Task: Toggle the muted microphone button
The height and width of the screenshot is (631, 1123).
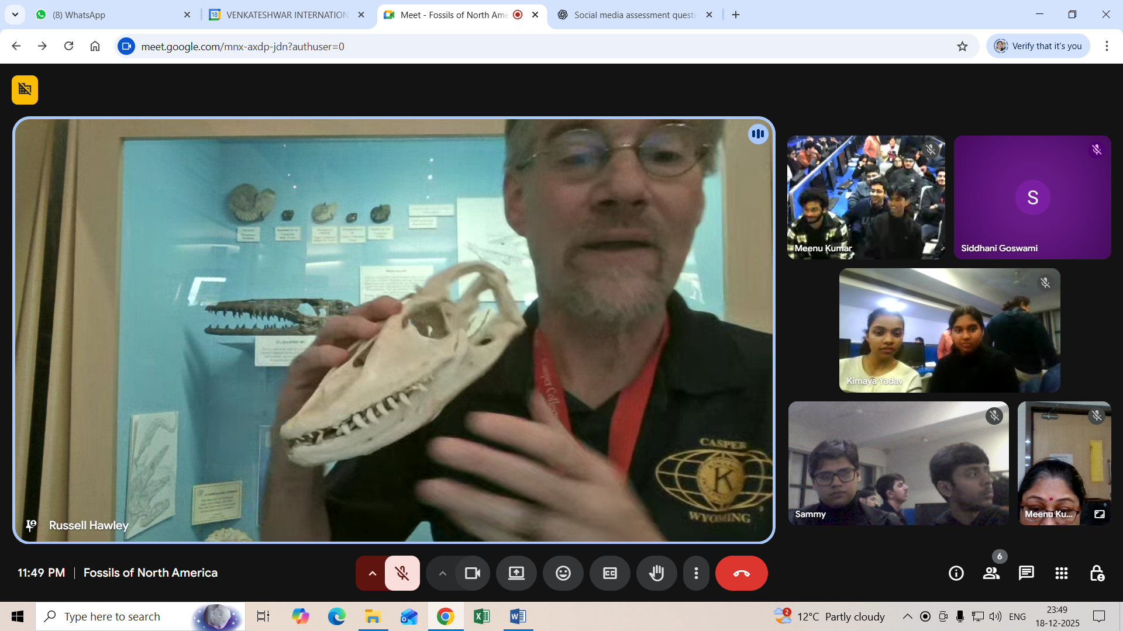Action: tap(402, 573)
